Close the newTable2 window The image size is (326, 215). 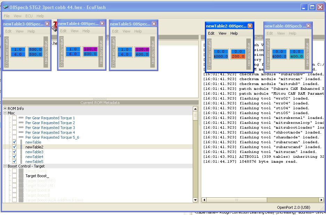(250, 26)
